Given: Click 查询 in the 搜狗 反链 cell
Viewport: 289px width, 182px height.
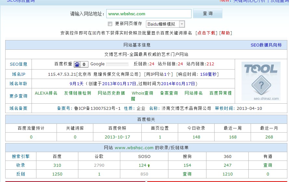Looking at the screenshot, I should click(187, 174).
